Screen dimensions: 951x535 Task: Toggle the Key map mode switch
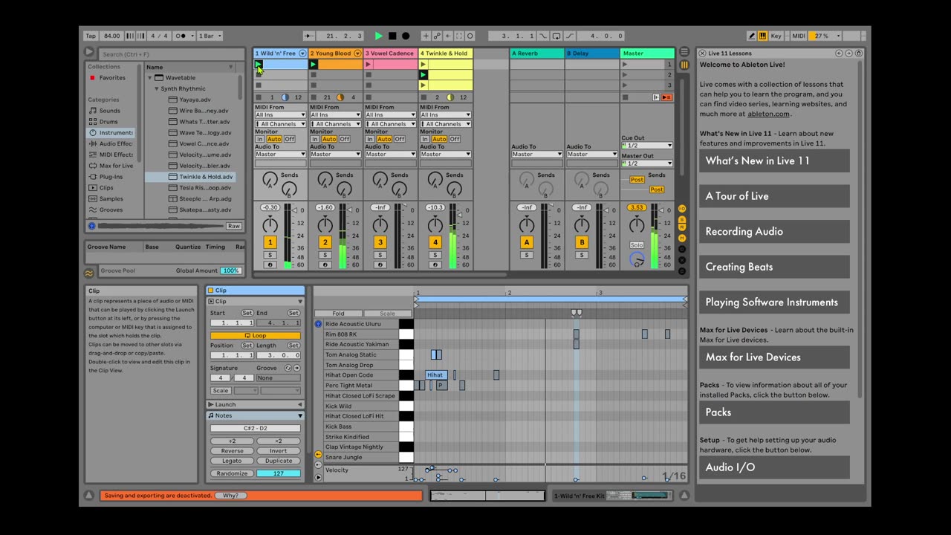[x=776, y=36]
